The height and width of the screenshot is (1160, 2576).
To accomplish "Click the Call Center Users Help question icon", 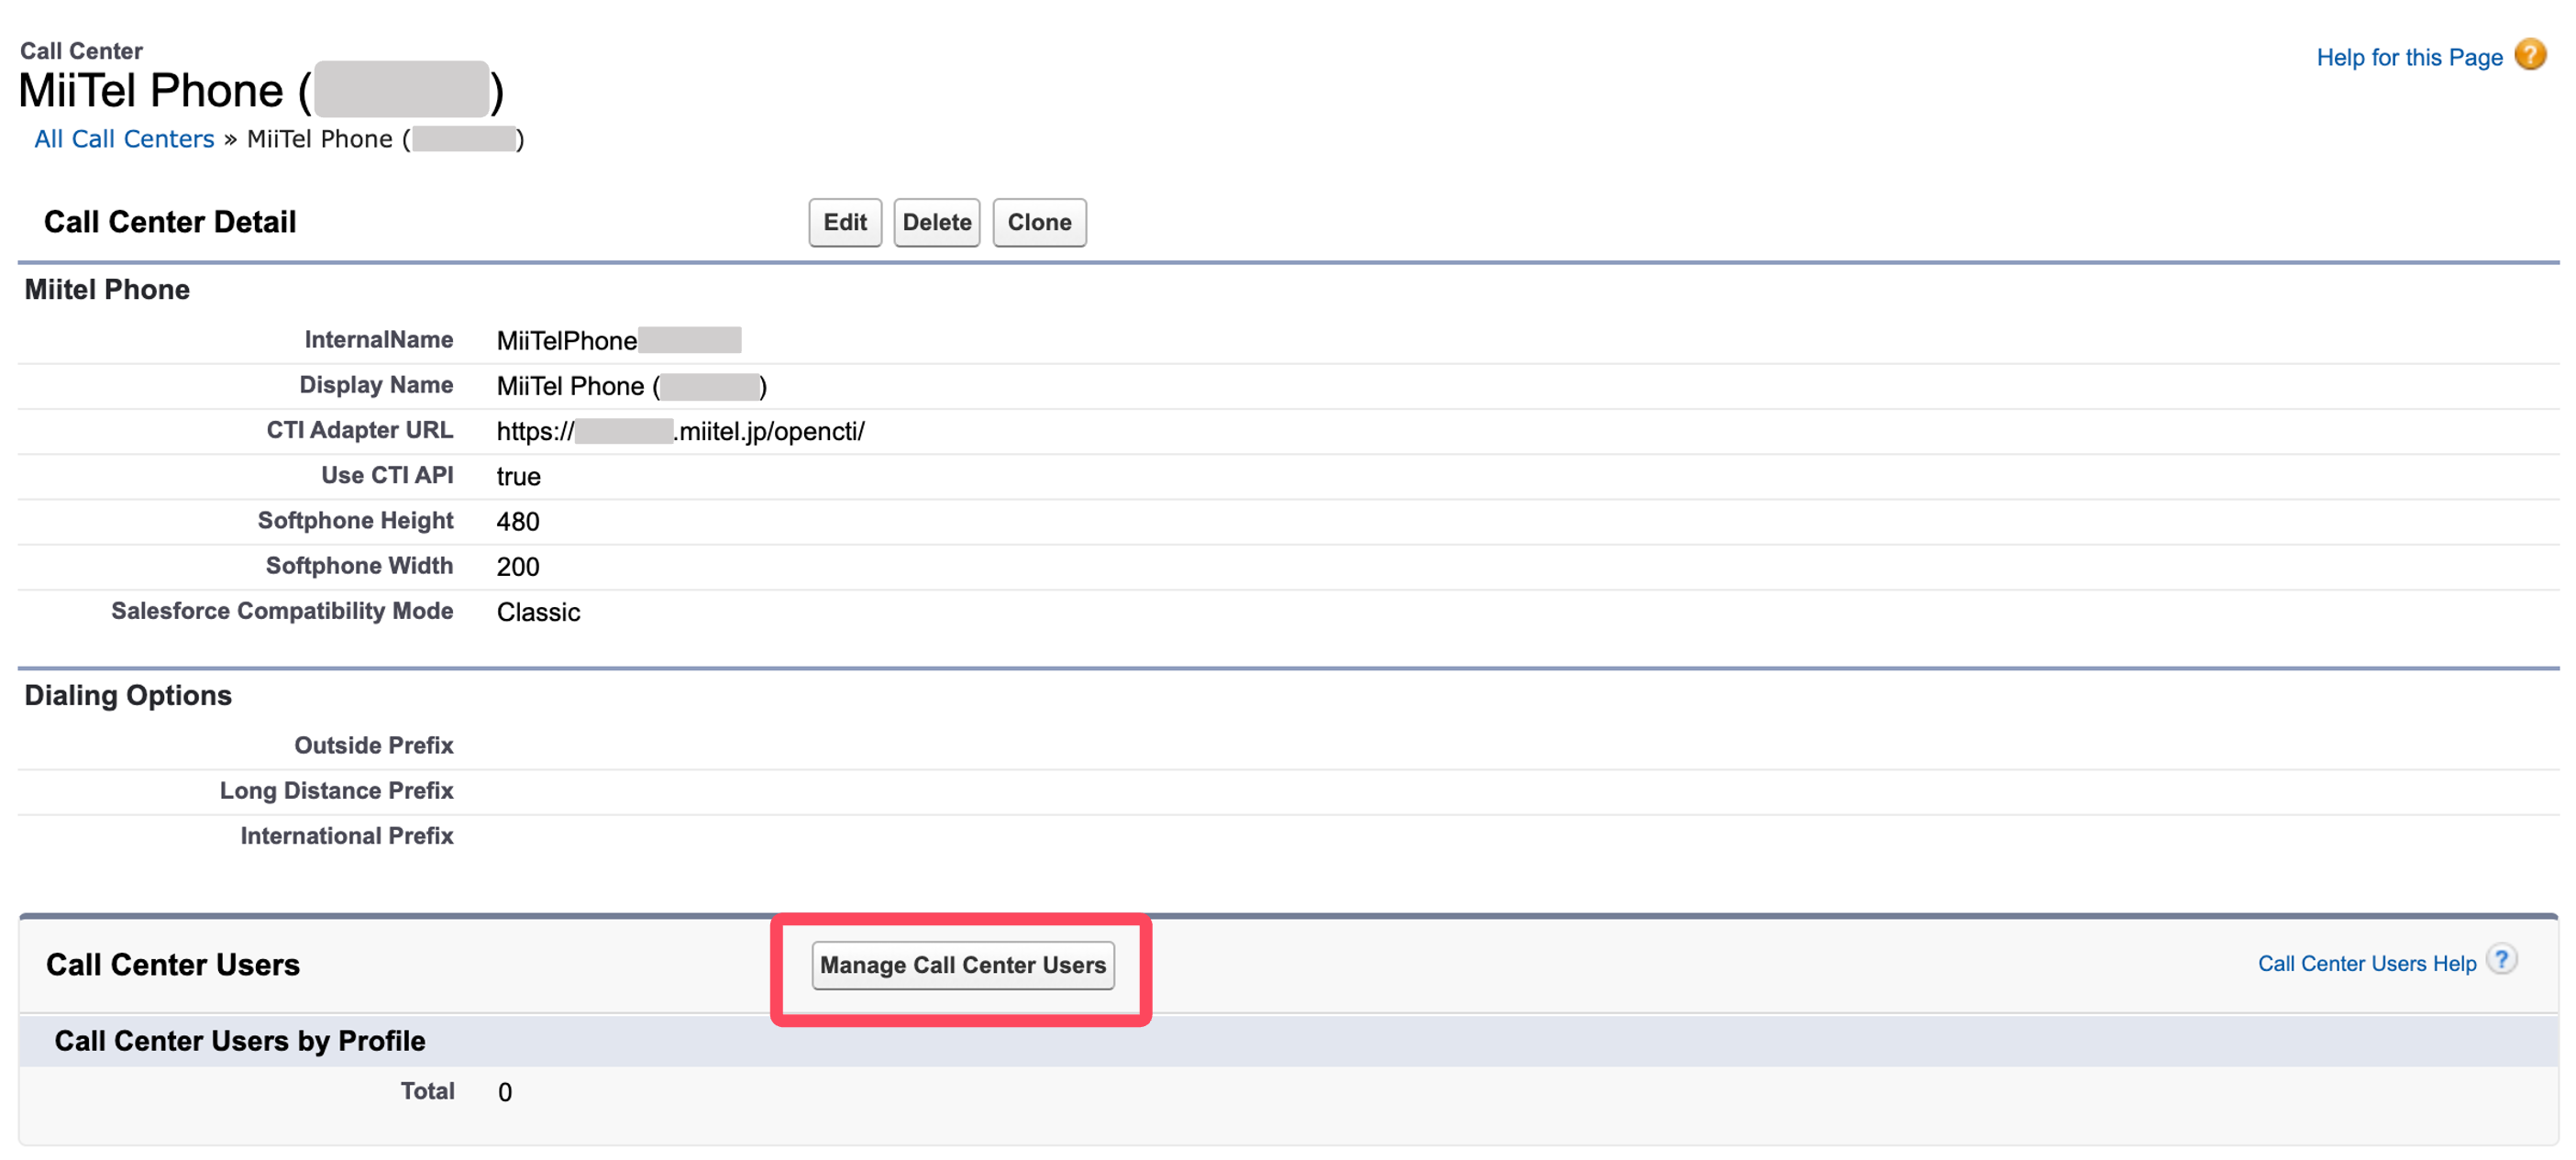I will (2501, 960).
